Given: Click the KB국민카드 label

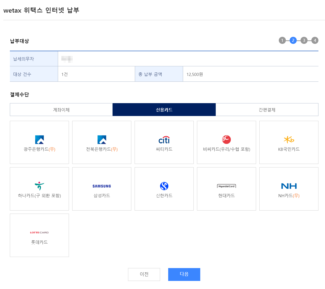Looking at the screenshot, I should click(289, 149).
